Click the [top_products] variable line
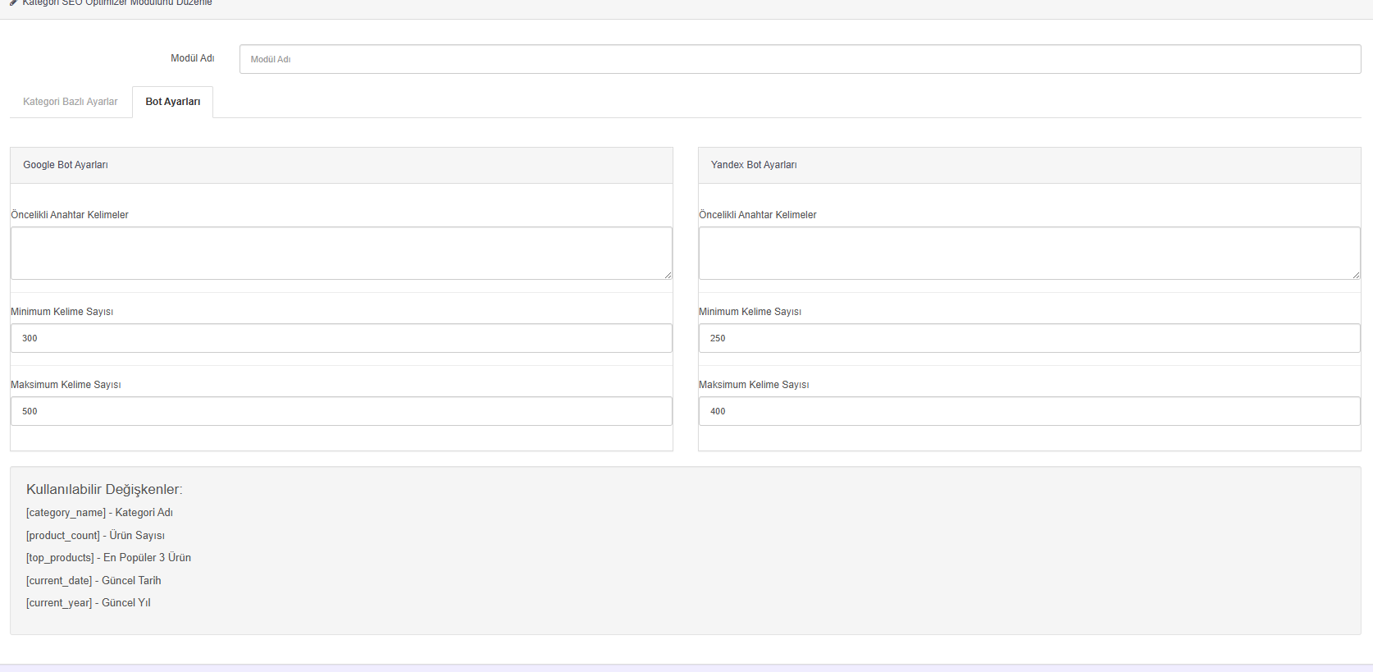This screenshot has width=1373, height=672. pyautogui.click(x=108, y=558)
